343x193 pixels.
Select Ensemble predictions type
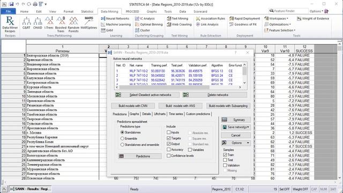coord(129,138)
